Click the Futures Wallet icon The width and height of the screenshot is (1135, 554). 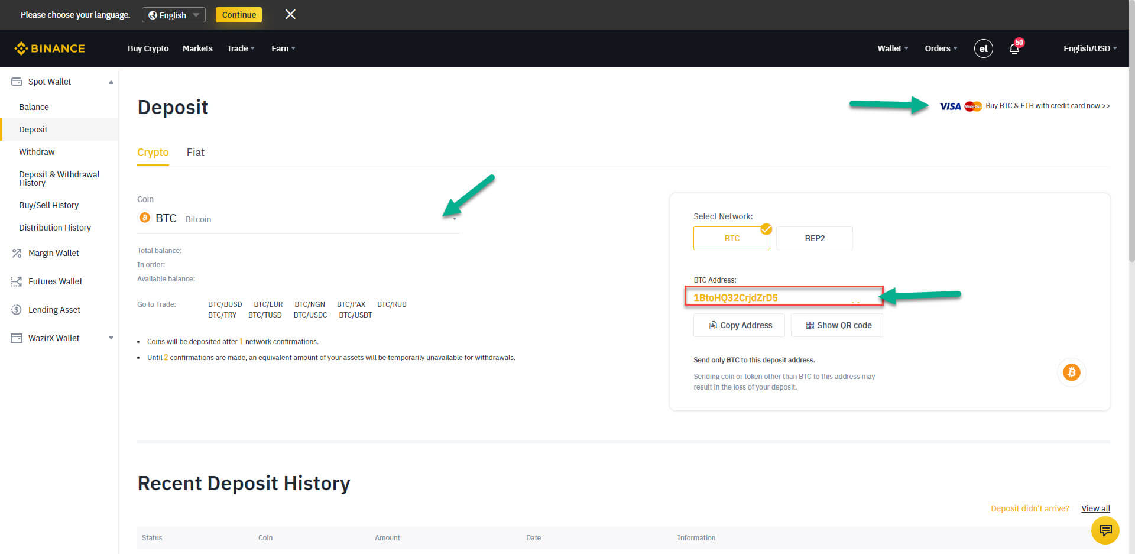[17, 281]
